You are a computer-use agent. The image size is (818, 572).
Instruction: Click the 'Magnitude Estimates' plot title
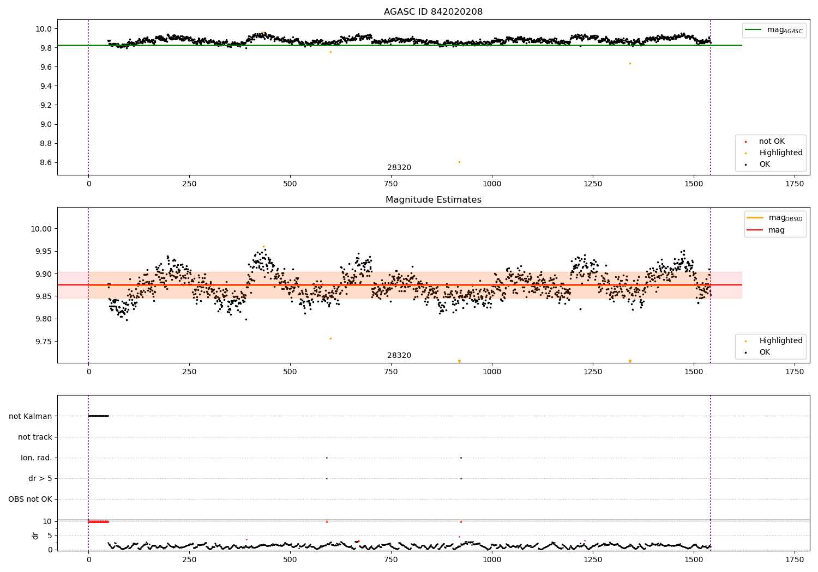pyautogui.click(x=433, y=200)
